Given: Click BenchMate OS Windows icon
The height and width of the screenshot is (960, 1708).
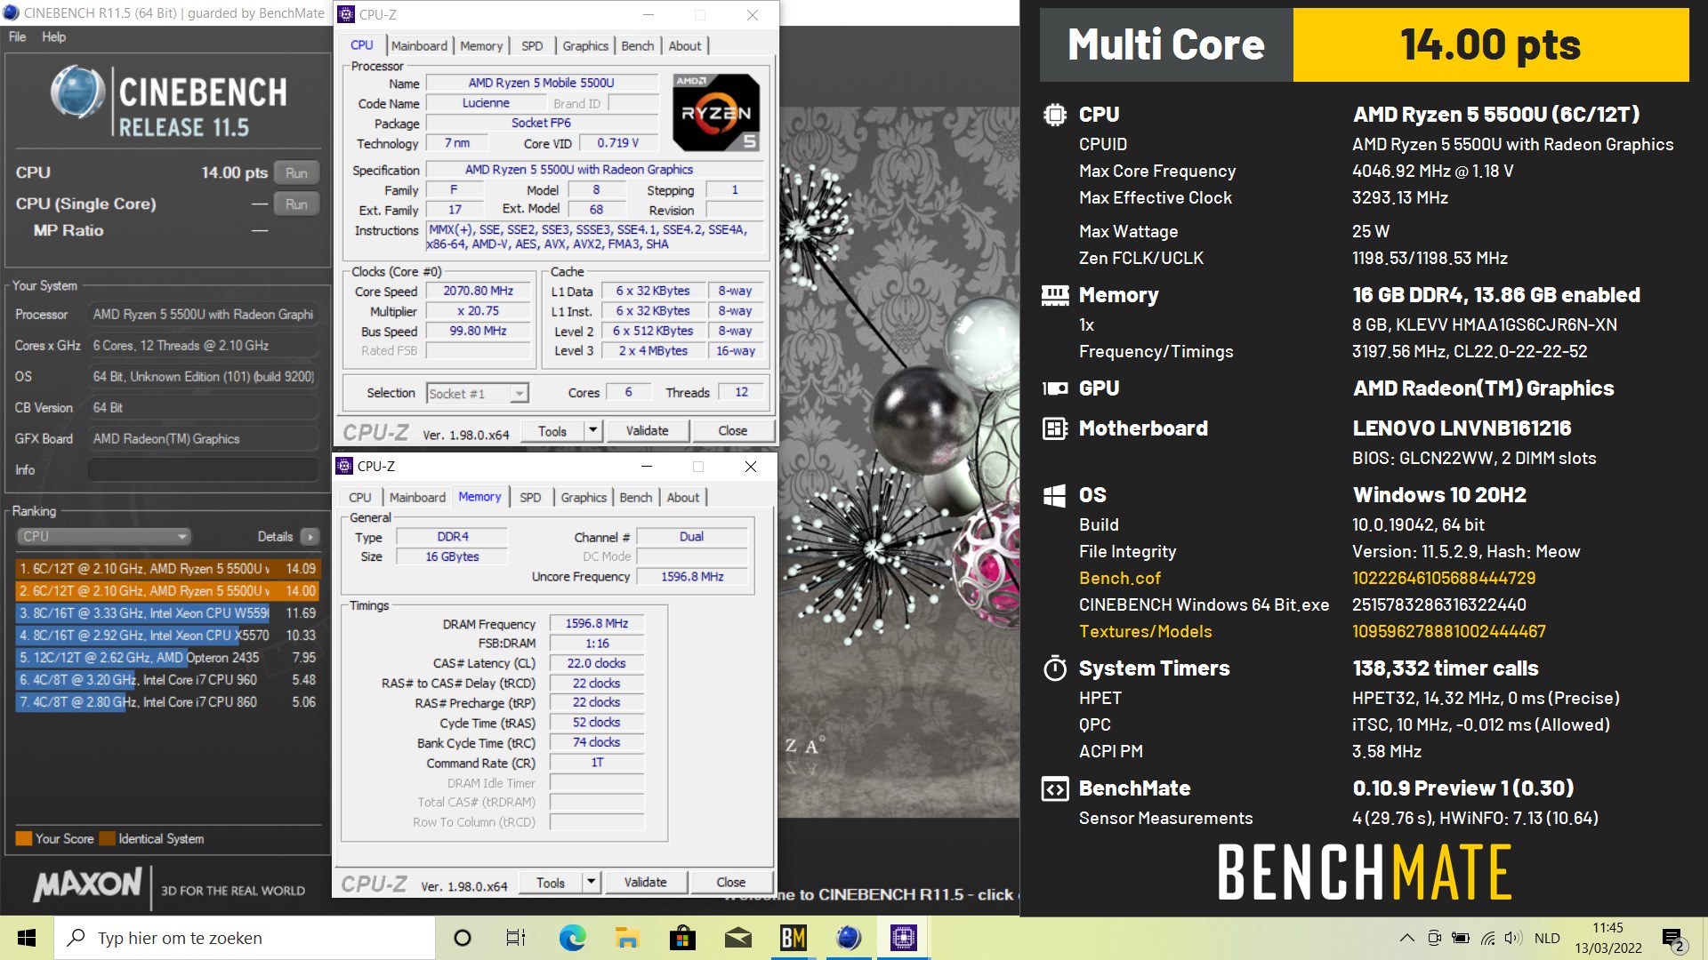Looking at the screenshot, I should point(1055,495).
